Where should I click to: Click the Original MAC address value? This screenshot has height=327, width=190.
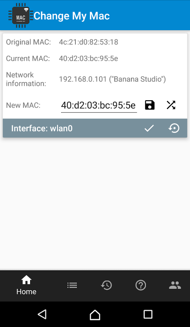pos(88,42)
